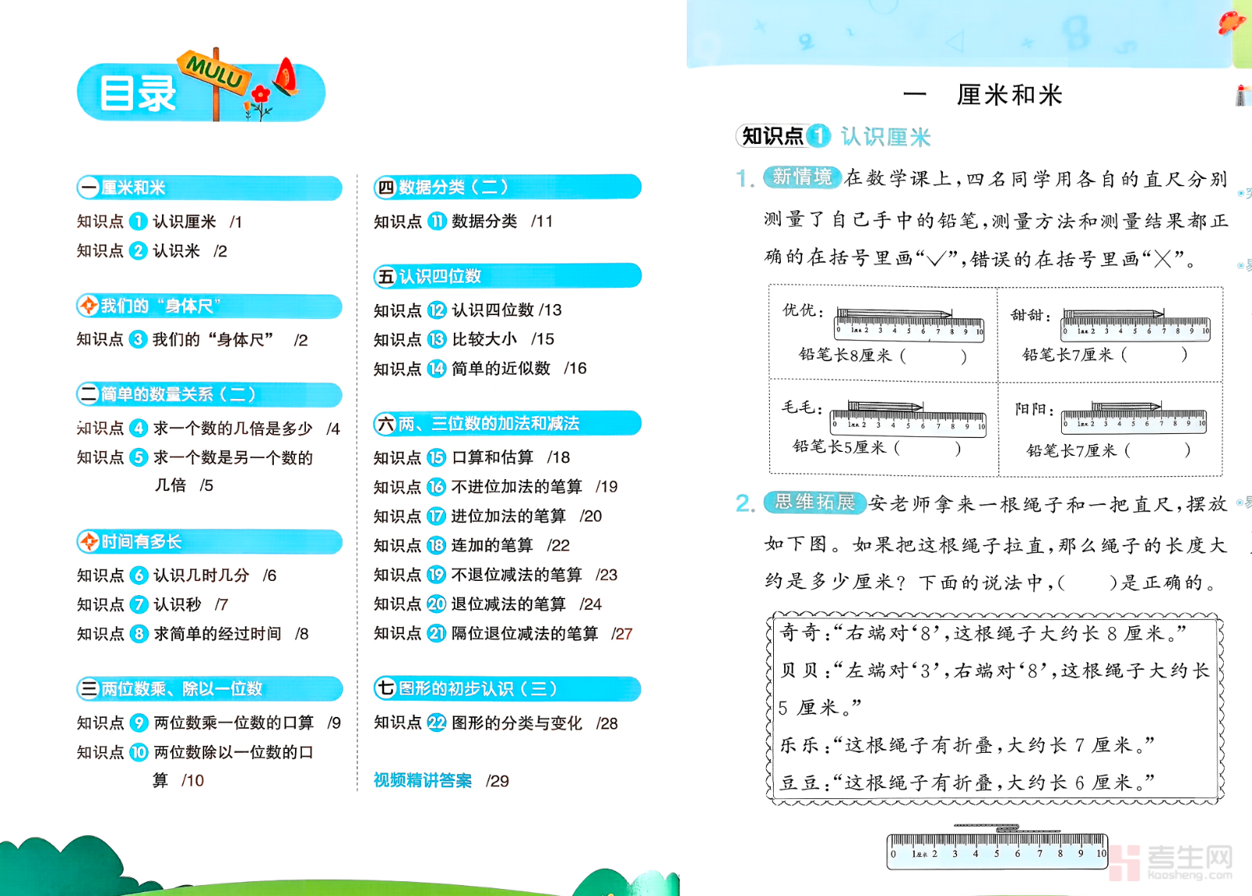Click the answer bracket under 甜甜's pencil

click(x=1155, y=355)
